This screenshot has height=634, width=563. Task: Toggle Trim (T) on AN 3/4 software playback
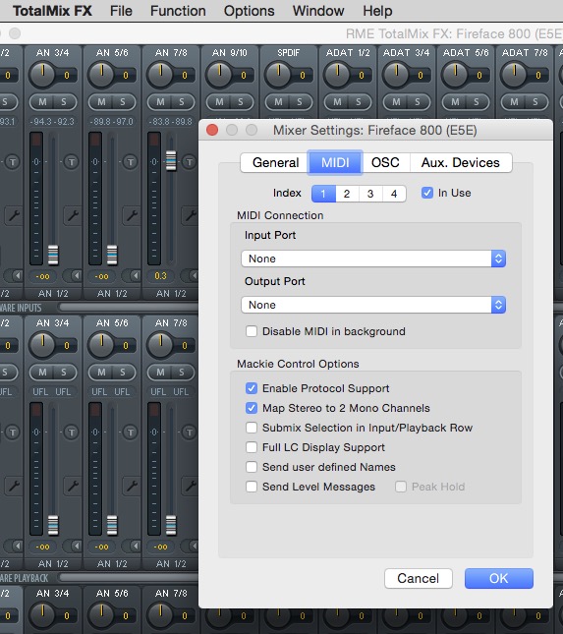coord(72,432)
